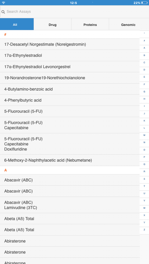Tap the battery indicator icon
Viewport: 149px width, 264px height.
pyautogui.click(x=144, y=3)
